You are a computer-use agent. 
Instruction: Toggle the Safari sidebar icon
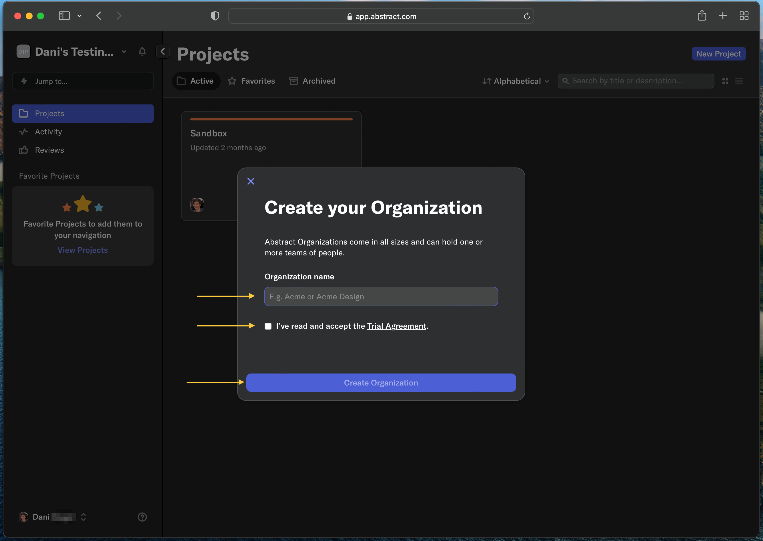point(64,16)
